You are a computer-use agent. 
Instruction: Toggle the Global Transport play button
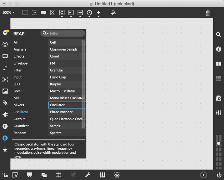coord(203,175)
